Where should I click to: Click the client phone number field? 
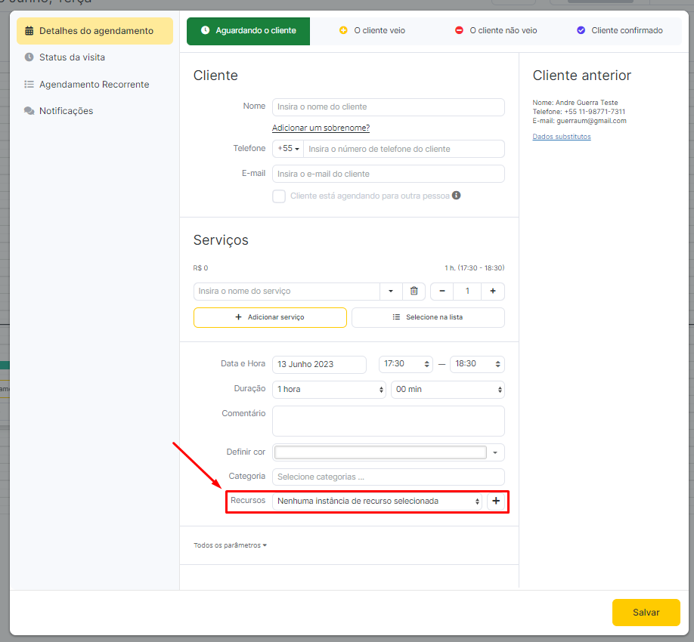pos(404,149)
